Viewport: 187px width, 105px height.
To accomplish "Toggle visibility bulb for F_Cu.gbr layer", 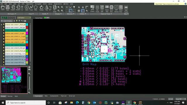I will [x=4, y=33].
